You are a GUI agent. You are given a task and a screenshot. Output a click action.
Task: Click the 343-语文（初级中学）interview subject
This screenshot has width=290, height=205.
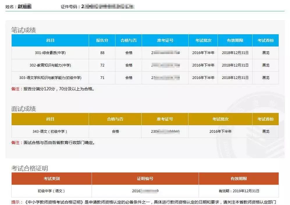(50, 132)
